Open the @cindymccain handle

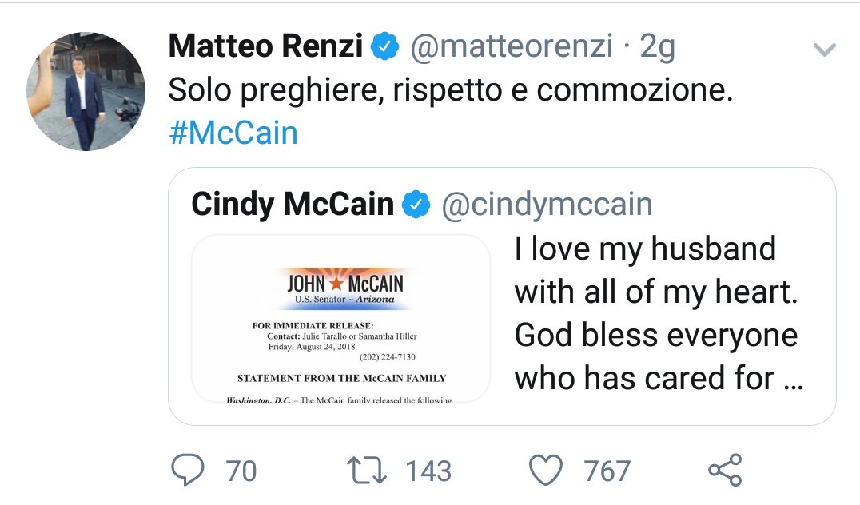[547, 205]
